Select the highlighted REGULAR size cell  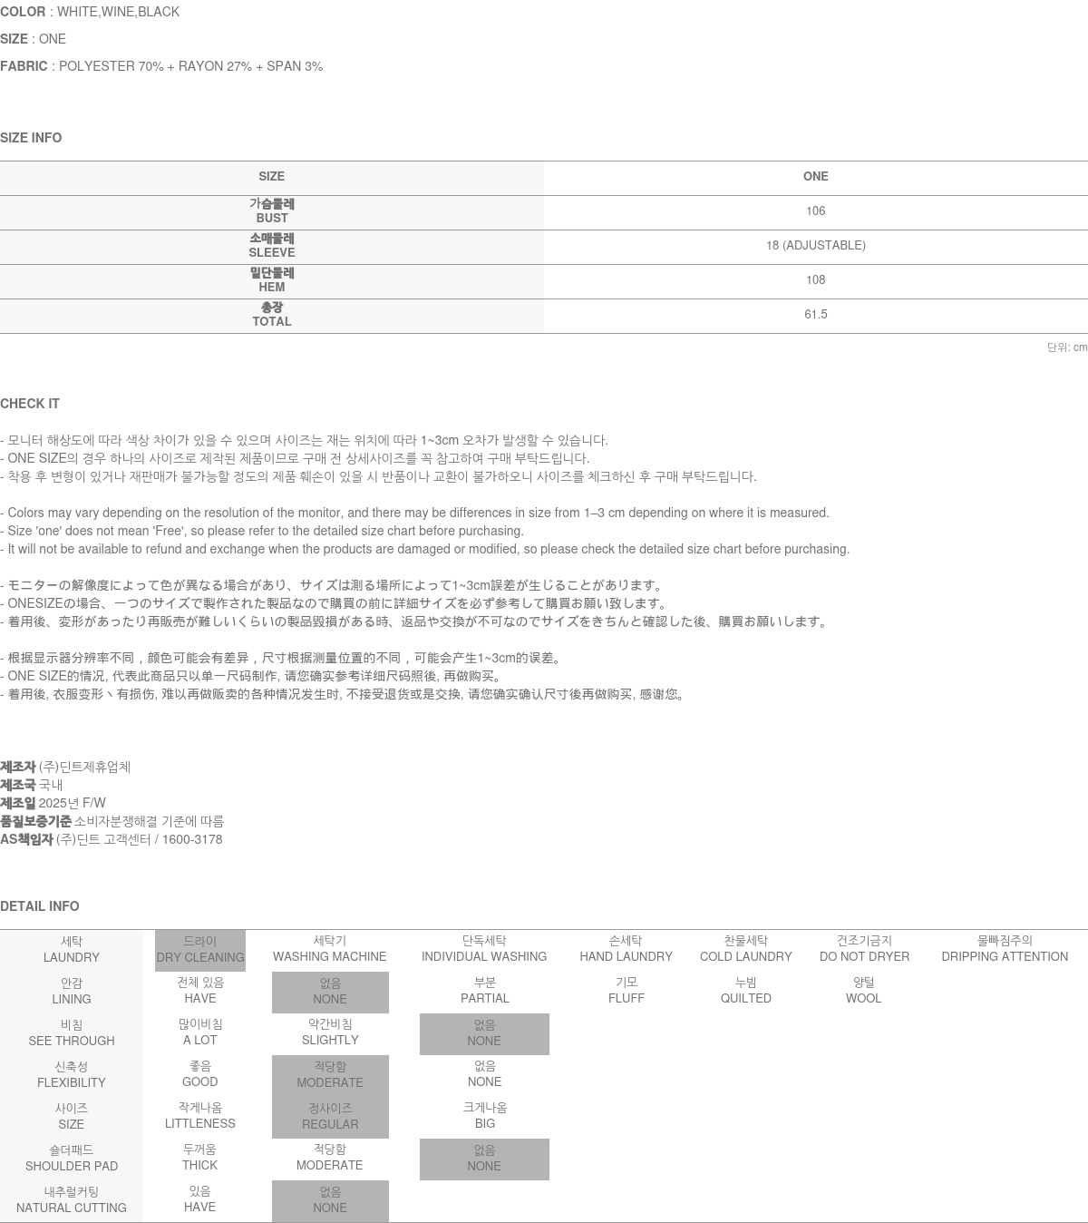pos(330,1117)
